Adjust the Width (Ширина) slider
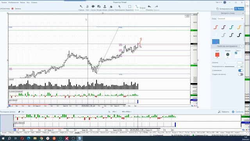 click(230, 63)
